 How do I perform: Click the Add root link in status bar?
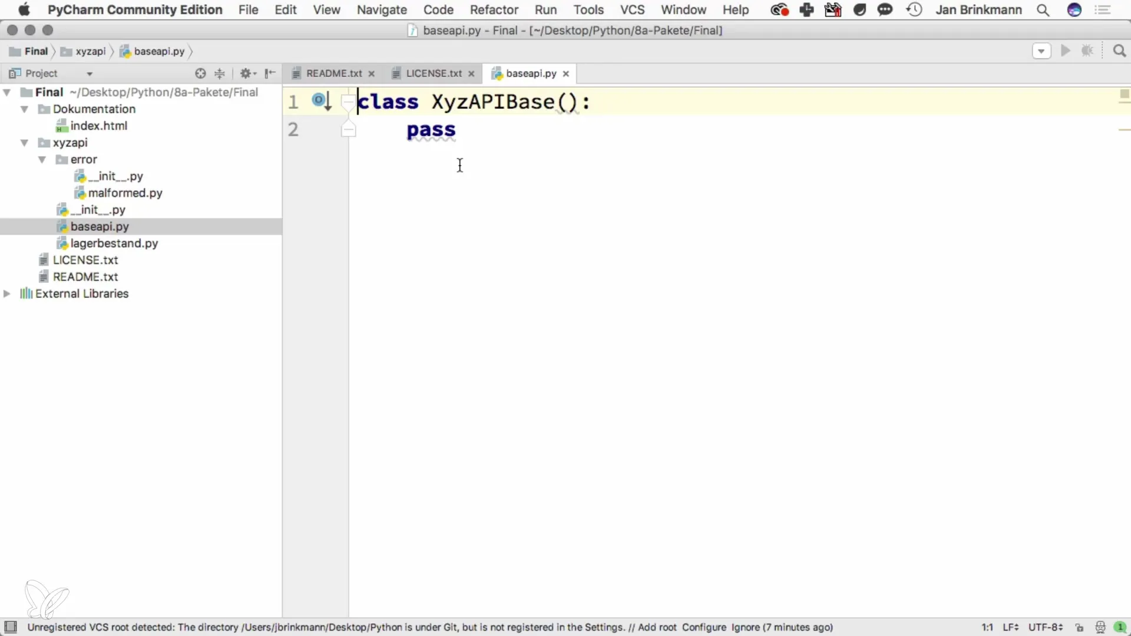click(657, 627)
